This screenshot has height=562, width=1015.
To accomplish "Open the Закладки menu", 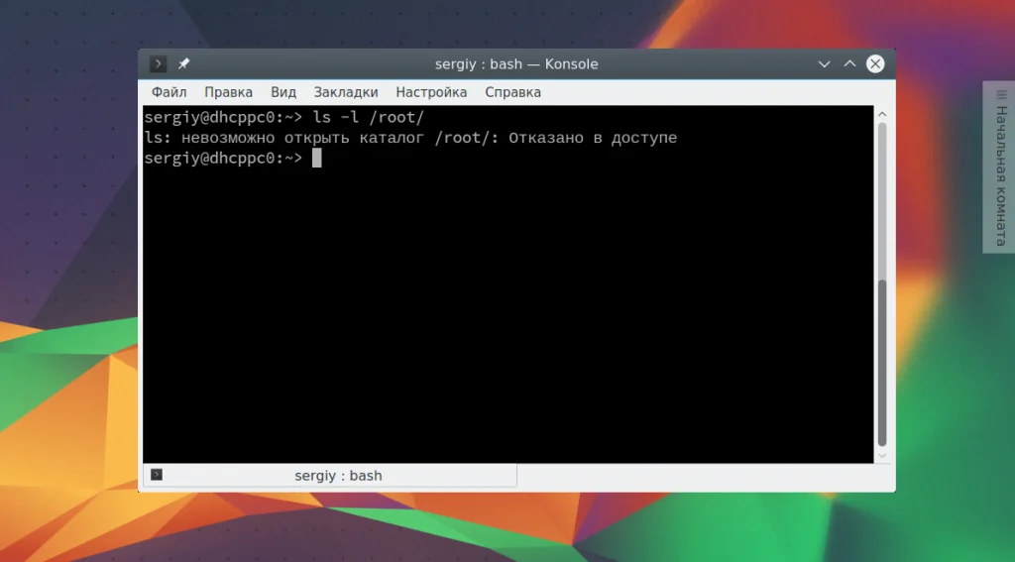I will [346, 92].
